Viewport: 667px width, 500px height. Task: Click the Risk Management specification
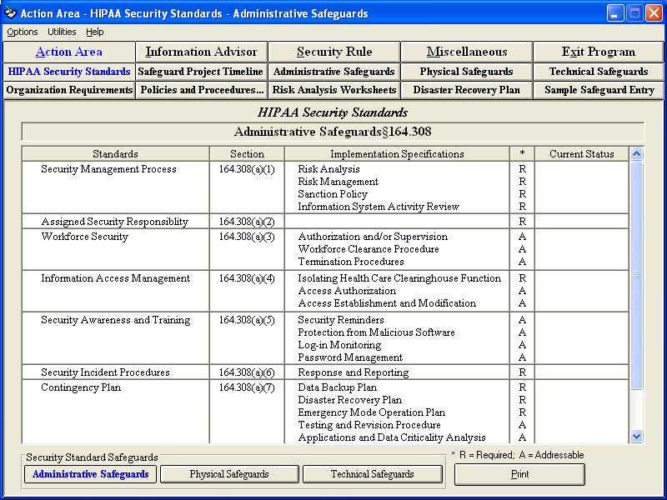tap(339, 182)
